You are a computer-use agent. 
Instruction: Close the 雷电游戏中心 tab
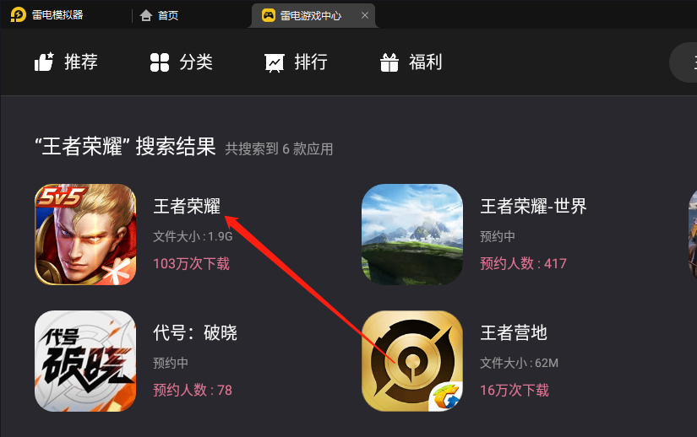click(x=365, y=15)
